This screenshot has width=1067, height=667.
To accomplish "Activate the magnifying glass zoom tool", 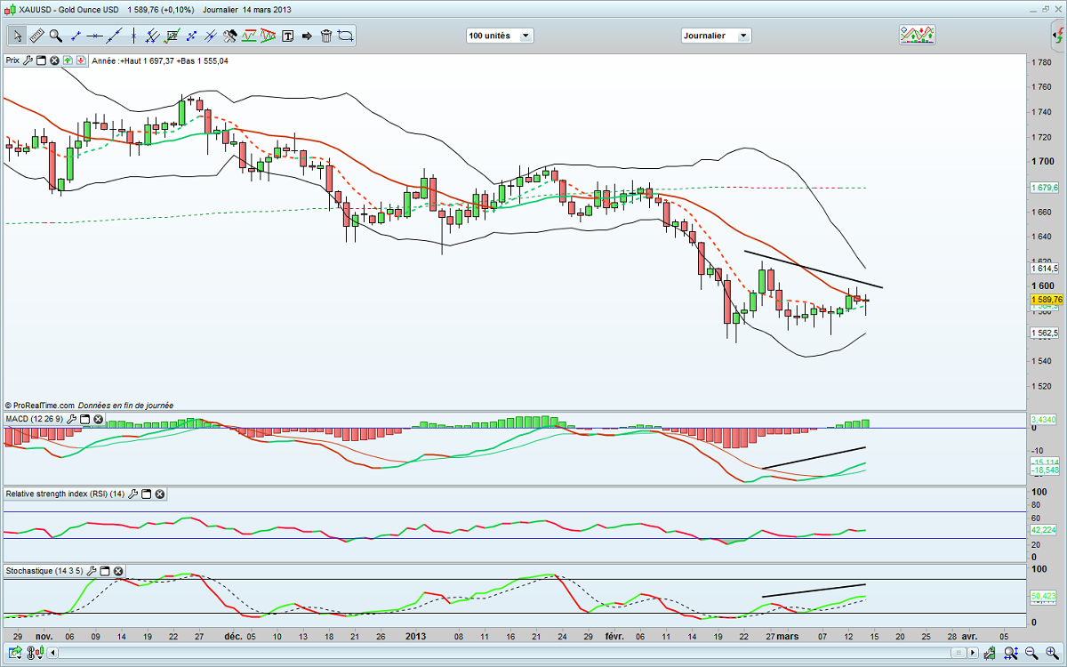I will click(55, 36).
